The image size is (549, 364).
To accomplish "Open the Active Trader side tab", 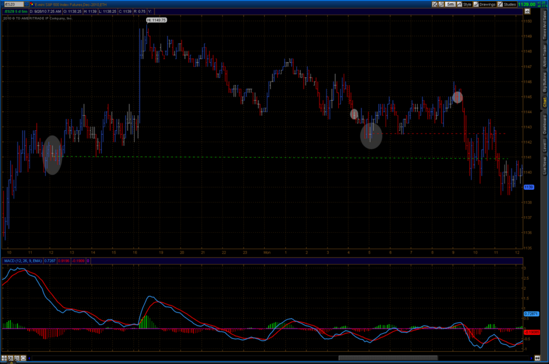I will tap(545, 56).
